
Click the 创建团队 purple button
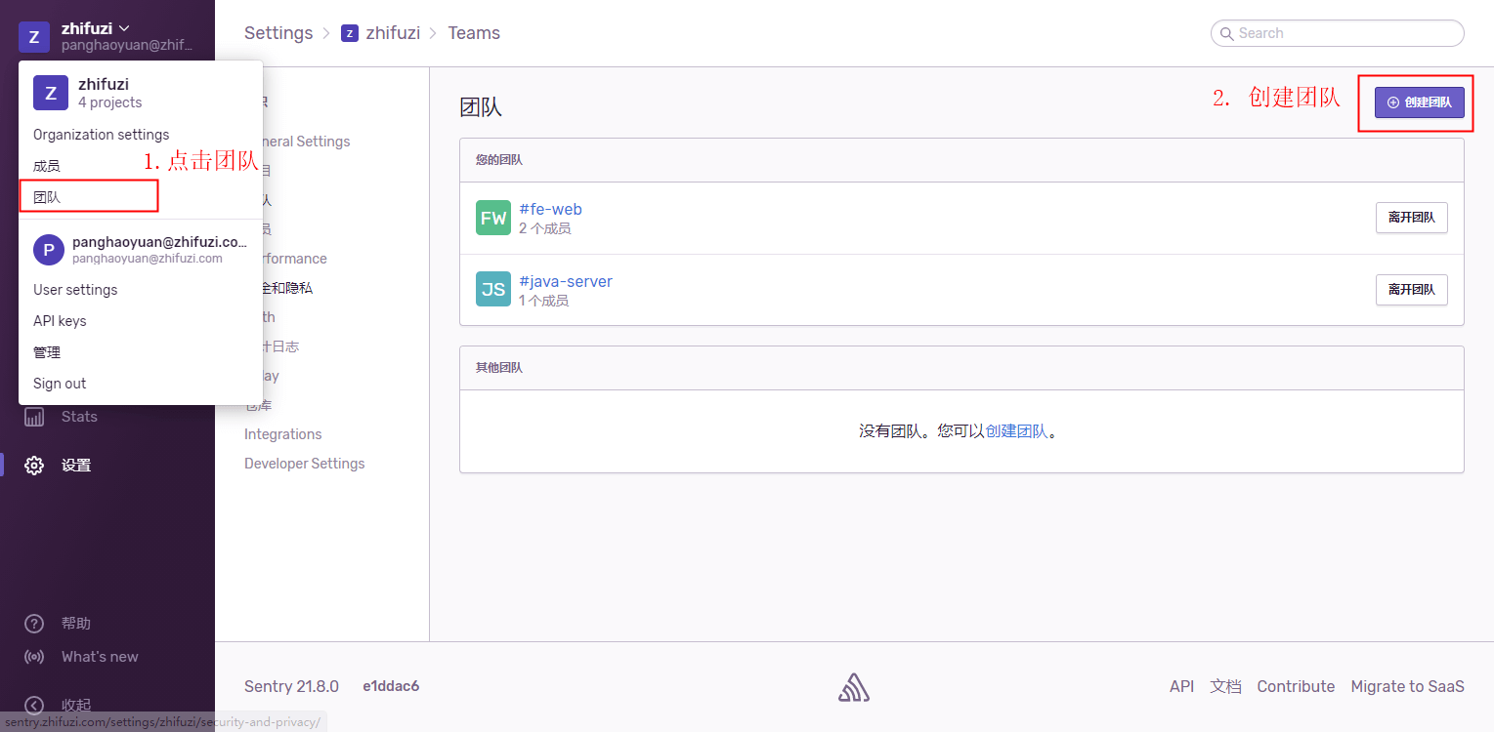pos(1420,102)
